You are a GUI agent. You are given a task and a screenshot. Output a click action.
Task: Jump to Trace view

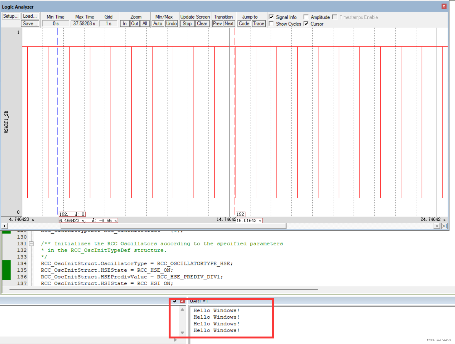pos(258,24)
